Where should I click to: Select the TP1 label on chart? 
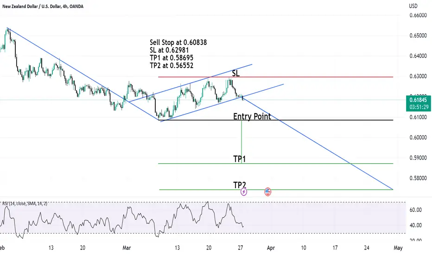pos(240,159)
